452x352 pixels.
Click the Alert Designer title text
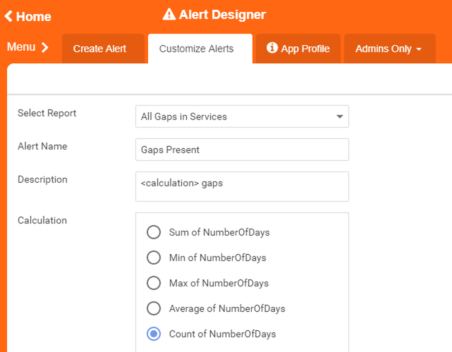tap(222, 14)
